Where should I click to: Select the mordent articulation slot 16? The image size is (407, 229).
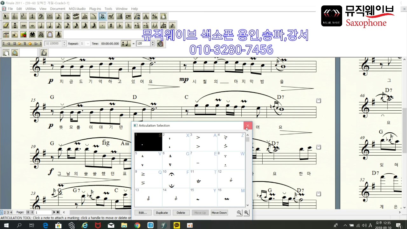(x=231, y=197)
